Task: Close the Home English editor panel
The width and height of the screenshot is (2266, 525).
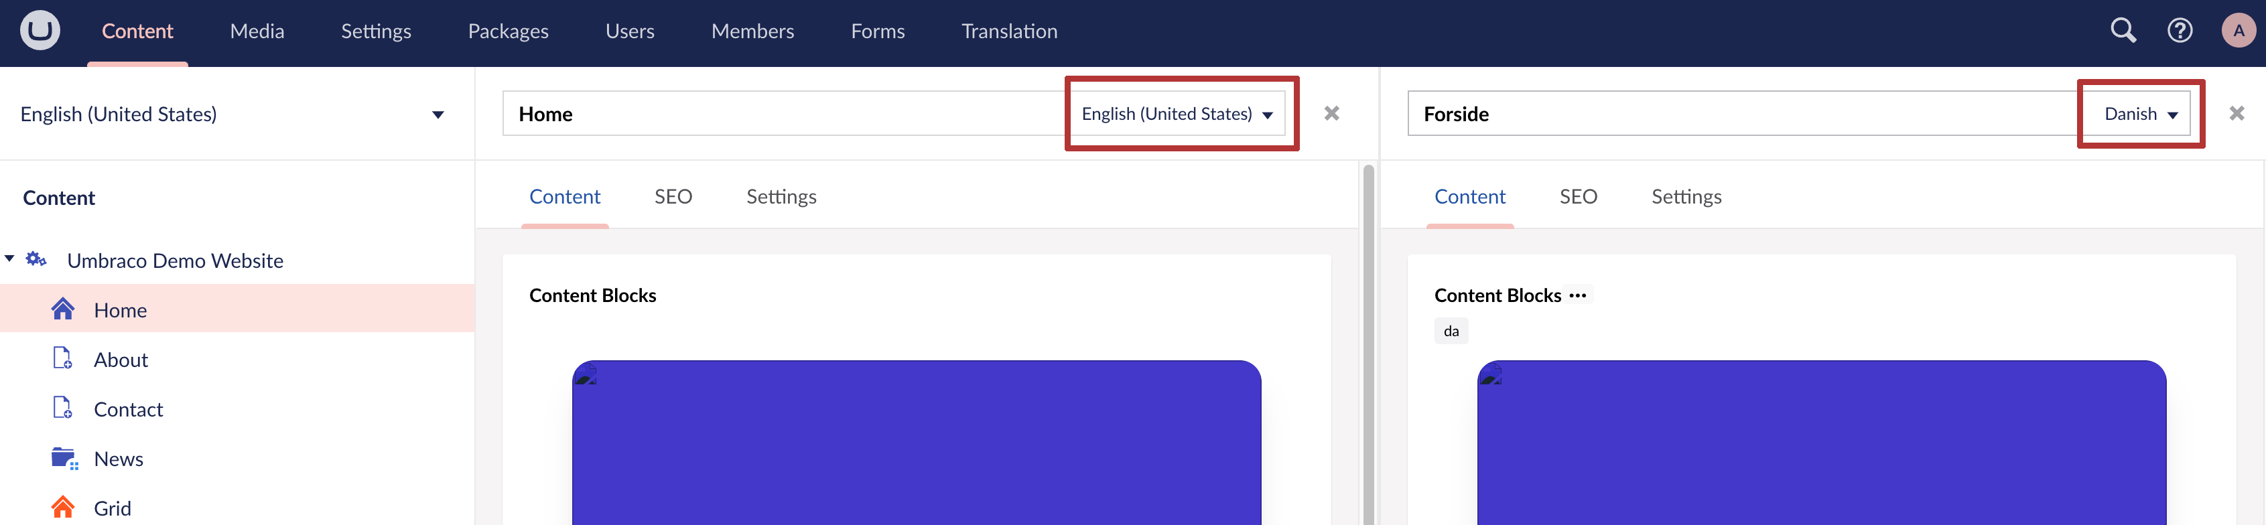Action: point(1331,113)
